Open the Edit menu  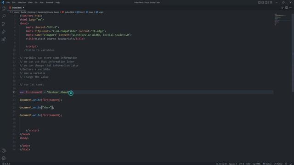pyautogui.click(x=14, y=2)
